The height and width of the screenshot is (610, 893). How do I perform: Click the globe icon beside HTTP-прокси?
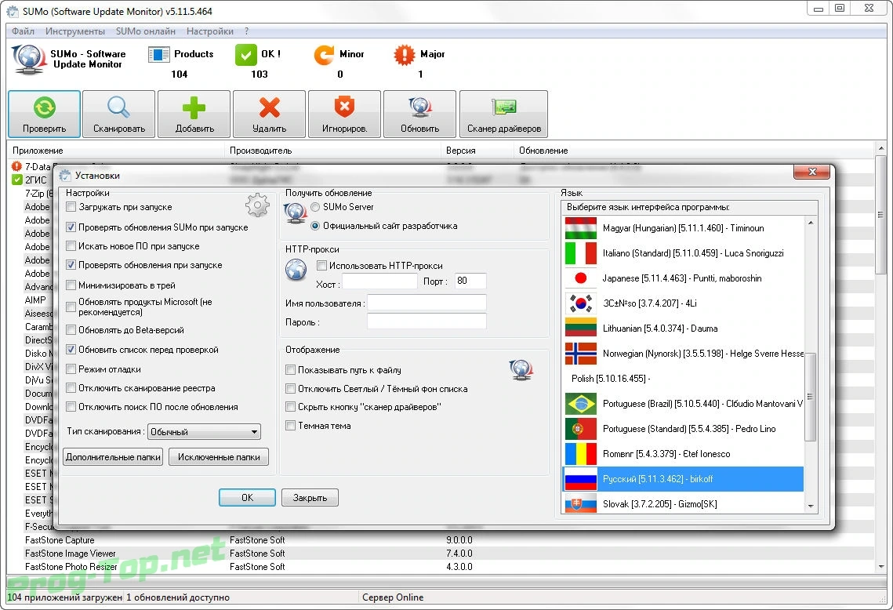pyautogui.click(x=296, y=270)
